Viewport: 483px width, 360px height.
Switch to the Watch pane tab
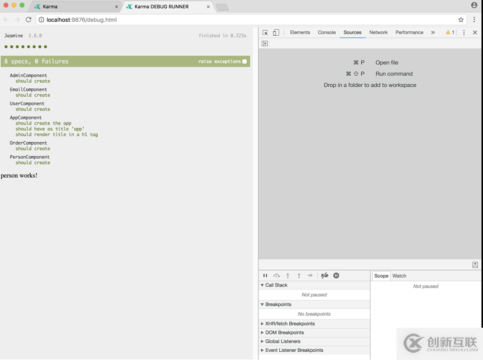[399, 276]
